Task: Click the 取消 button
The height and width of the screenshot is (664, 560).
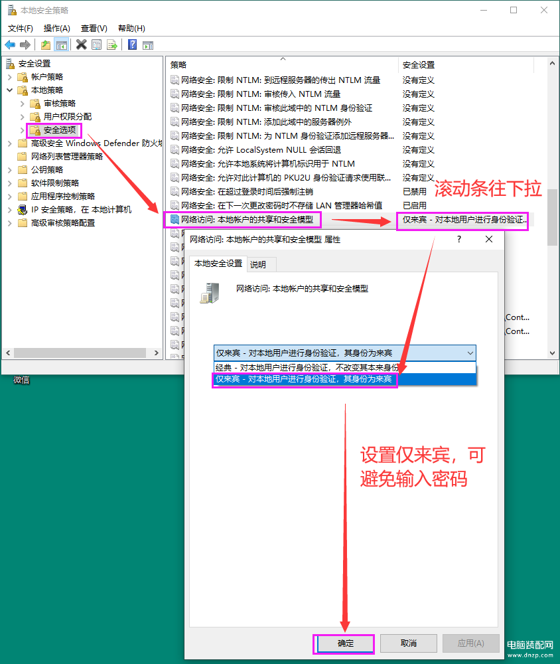Action: [409, 643]
